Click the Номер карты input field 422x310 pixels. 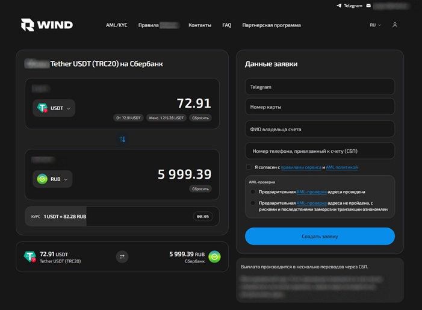pos(320,107)
